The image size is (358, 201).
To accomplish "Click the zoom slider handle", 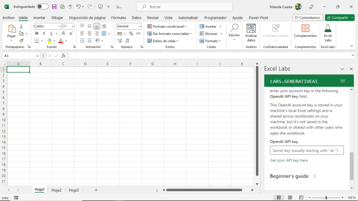I will [x=326, y=198].
